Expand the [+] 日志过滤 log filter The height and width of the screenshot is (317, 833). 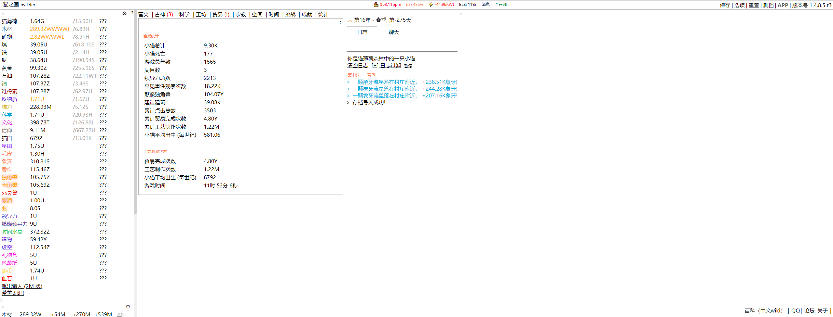[x=386, y=66]
